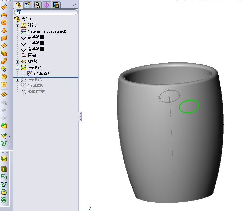
Task: Click the funnel filter icon
Action: [x=19, y=12]
